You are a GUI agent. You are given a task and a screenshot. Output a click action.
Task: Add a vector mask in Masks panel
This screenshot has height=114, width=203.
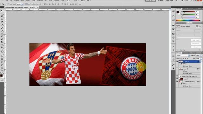point(200,26)
